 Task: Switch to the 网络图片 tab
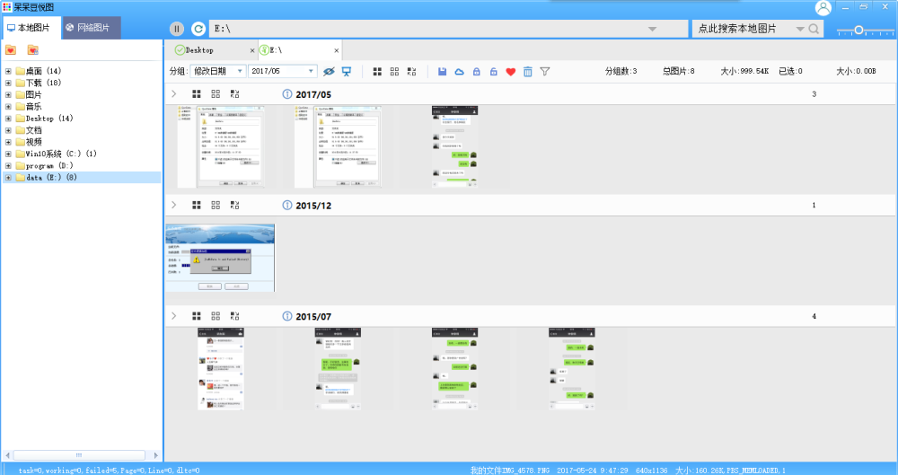pyautogui.click(x=88, y=28)
